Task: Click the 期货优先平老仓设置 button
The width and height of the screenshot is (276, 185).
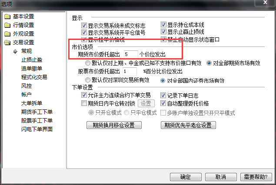Action: point(188,125)
